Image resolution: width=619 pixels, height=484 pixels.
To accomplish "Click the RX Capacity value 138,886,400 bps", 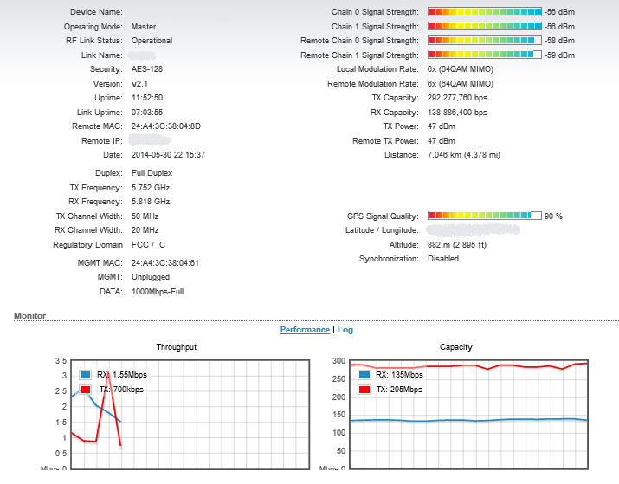I will coord(457,113).
